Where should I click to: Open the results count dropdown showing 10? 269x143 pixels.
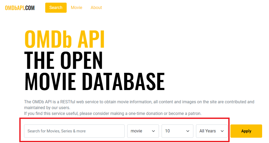(177, 131)
